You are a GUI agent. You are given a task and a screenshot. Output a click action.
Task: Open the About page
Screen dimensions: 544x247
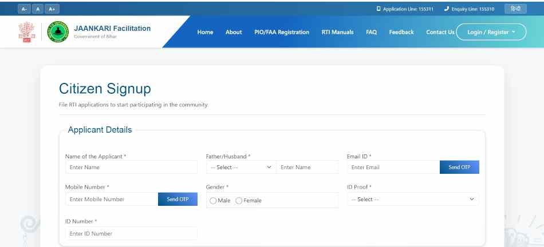coord(234,32)
